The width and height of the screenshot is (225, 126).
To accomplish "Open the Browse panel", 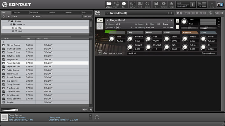I will click(x=109, y=4).
